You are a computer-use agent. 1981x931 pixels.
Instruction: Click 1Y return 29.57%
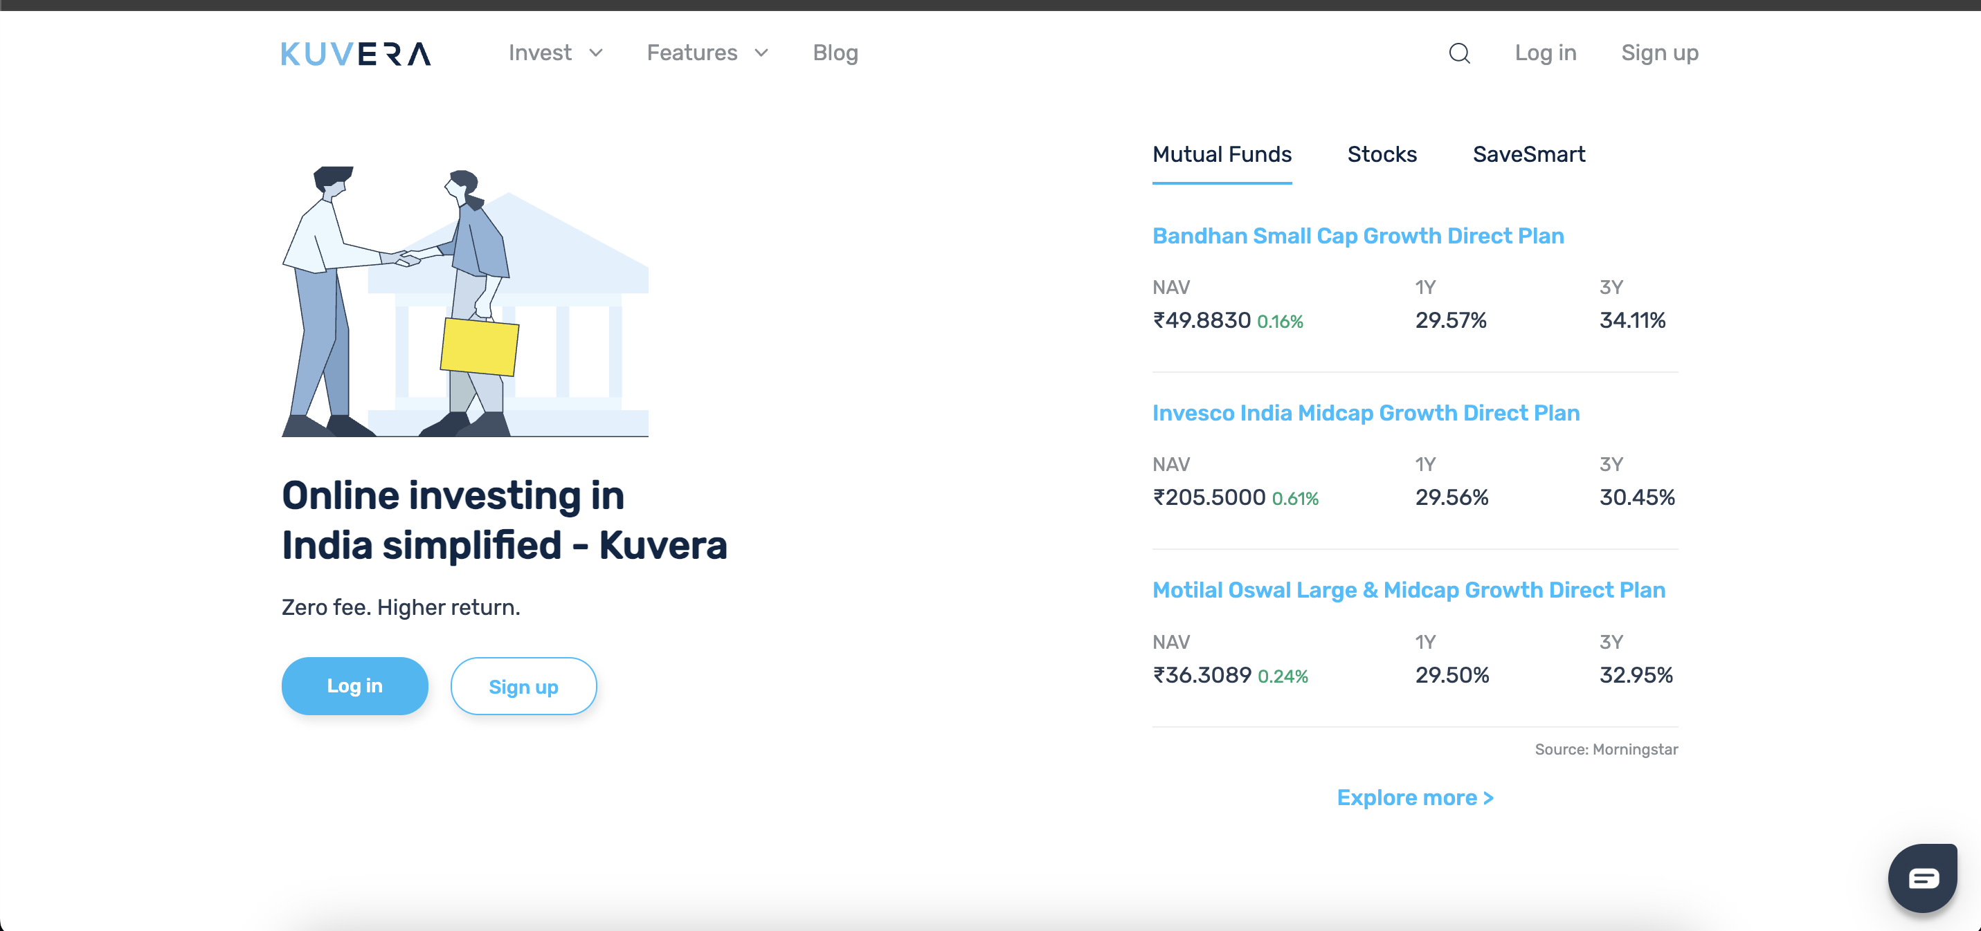tap(1450, 320)
